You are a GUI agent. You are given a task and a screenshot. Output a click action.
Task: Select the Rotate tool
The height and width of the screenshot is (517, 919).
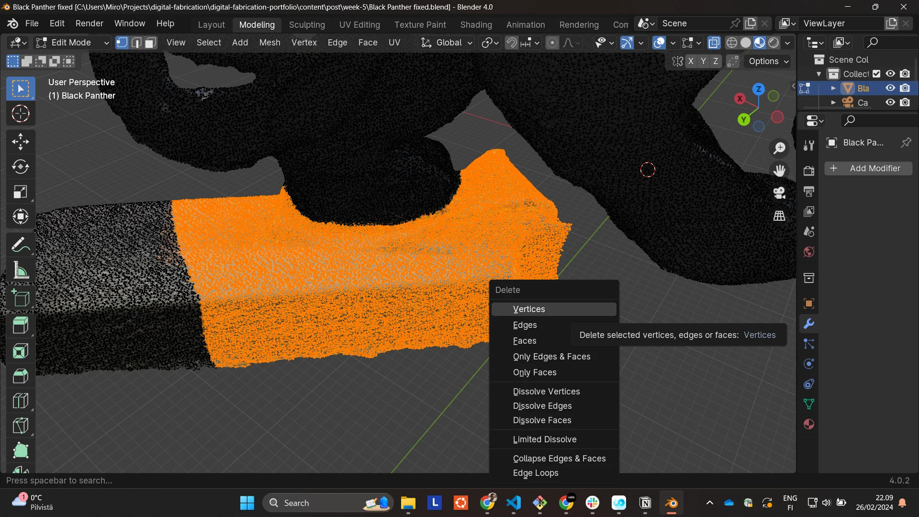coord(20,167)
